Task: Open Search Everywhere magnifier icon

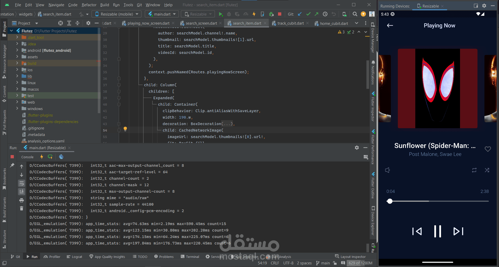Action: [x=355, y=14]
